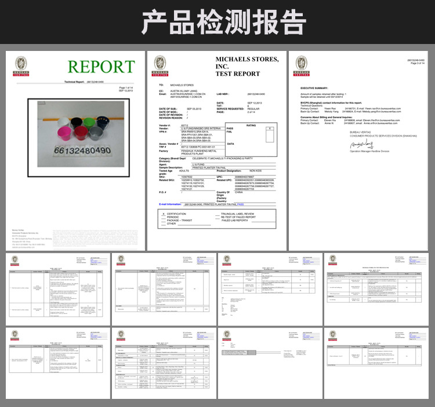Select the white tin pail in sample photo
The height and width of the screenshot is (407, 435).
tap(64, 122)
